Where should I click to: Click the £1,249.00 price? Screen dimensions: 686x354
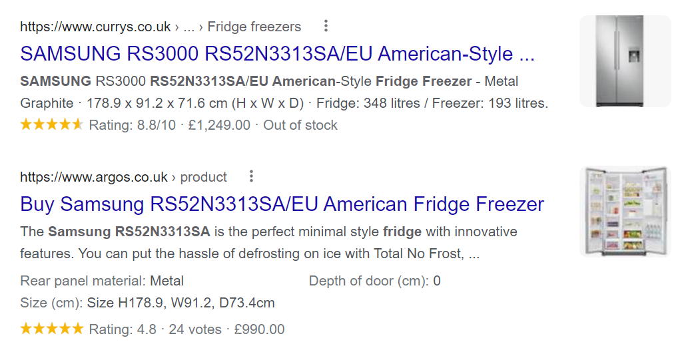click(218, 125)
